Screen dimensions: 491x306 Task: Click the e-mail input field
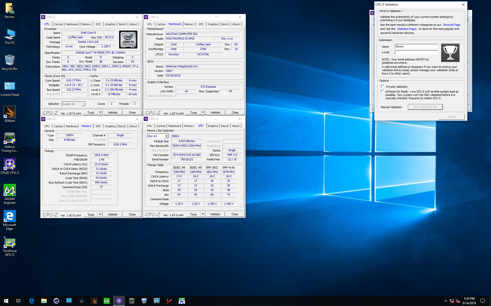point(416,53)
